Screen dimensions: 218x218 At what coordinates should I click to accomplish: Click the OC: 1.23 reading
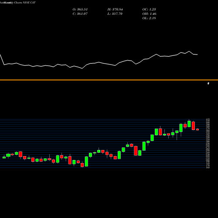149,10
